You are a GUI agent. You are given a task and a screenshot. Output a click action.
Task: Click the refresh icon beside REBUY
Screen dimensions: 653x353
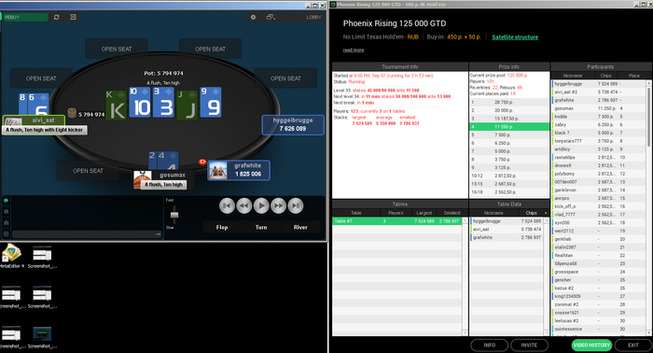[57, 17]
